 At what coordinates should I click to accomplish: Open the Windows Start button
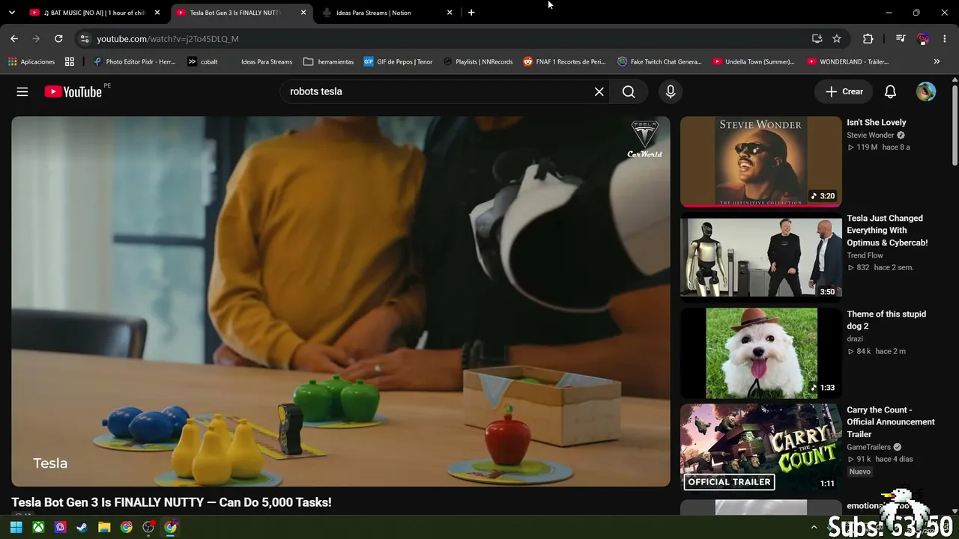tap(16, 527)
